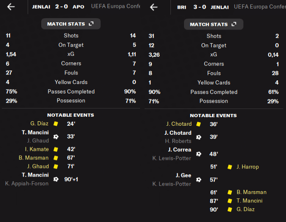Click the football icon for the 90'+1 goal
Screen dimensions: 286x222
pyautogui.click(x=56, y=179)
